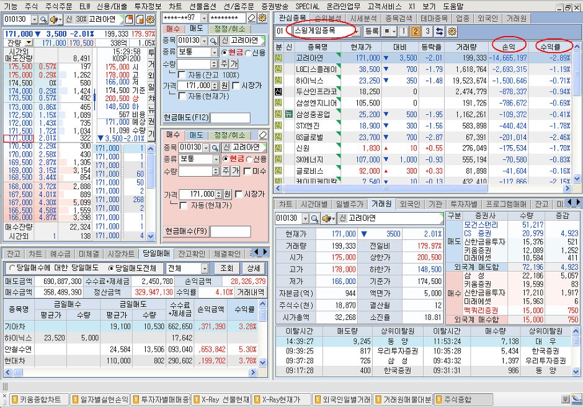Click watchlist horizontal scrollbar thumb
Viewport: 583px width, 408px height.
click(x=386, y=188)
